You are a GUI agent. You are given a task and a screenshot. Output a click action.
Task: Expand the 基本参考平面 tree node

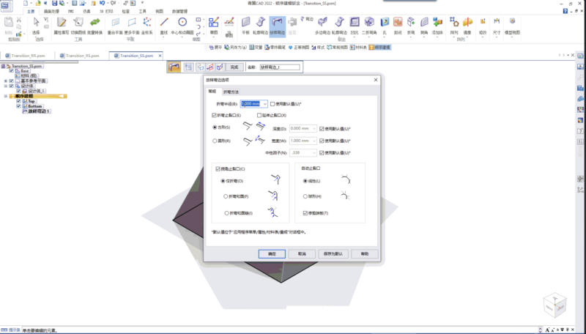click(x=6, y=80)
